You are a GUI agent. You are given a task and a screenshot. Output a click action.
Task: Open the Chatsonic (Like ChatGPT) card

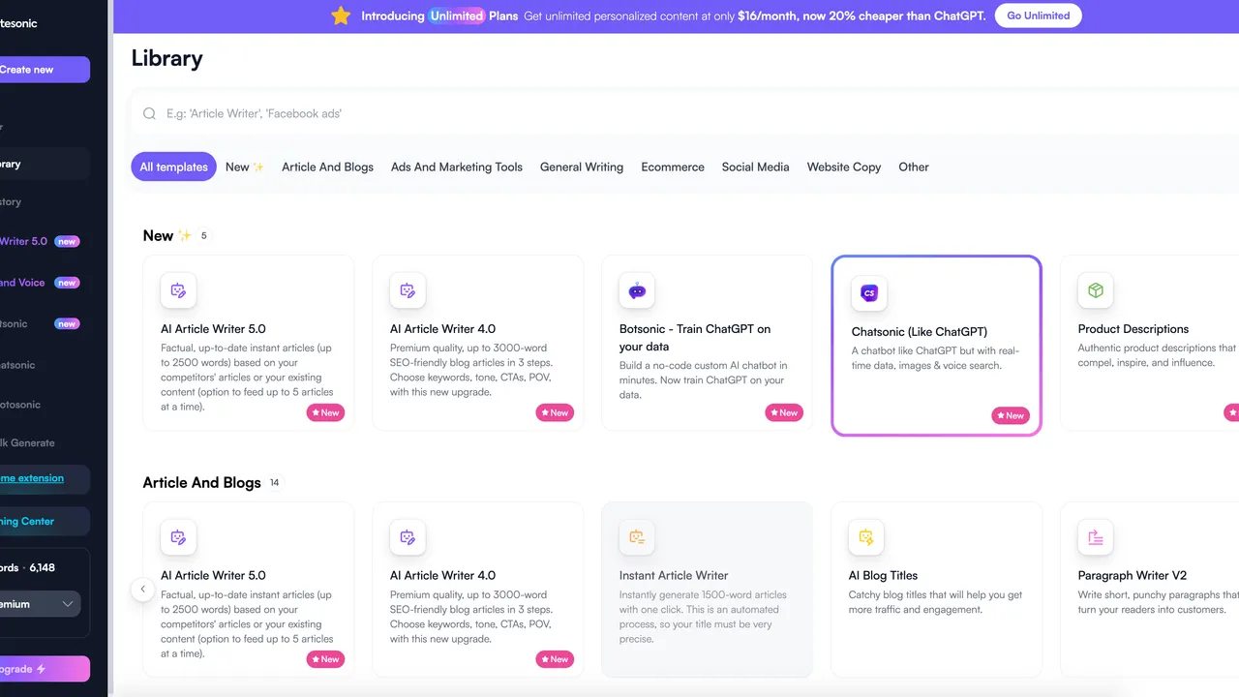click(x=936, y=346)
